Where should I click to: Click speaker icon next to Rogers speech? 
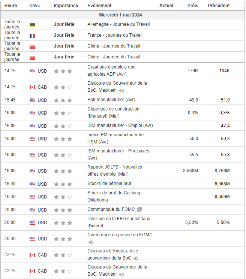pos(136,258)
